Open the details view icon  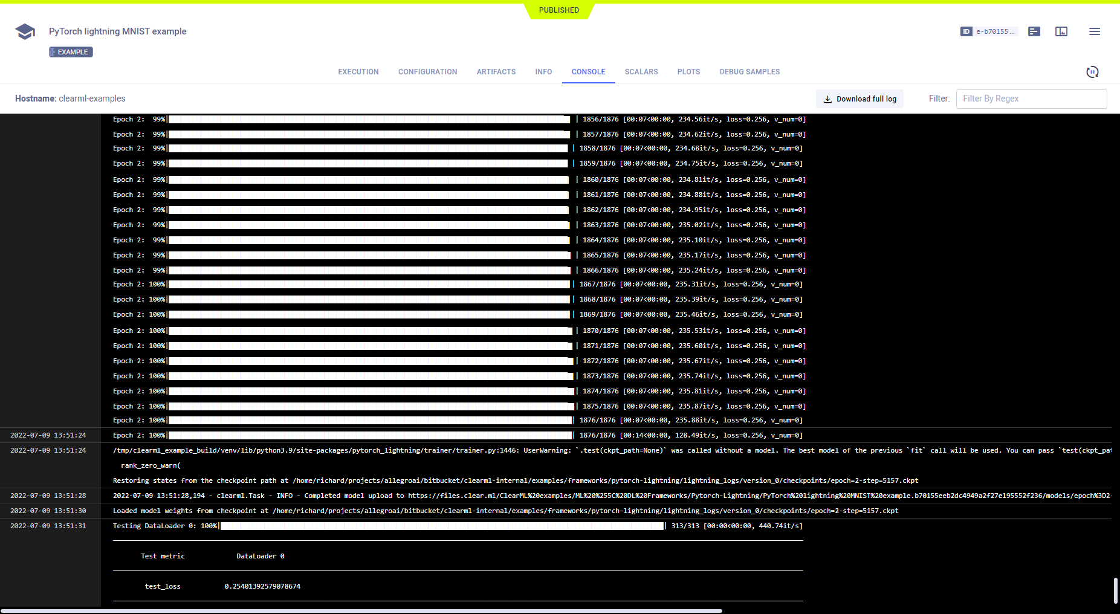coord(1034,31)
